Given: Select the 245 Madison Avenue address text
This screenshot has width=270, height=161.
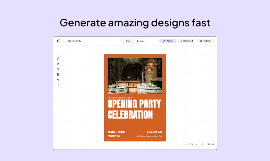Looking at the screenshot, I should pyautogui.click(x=149, y=136).
